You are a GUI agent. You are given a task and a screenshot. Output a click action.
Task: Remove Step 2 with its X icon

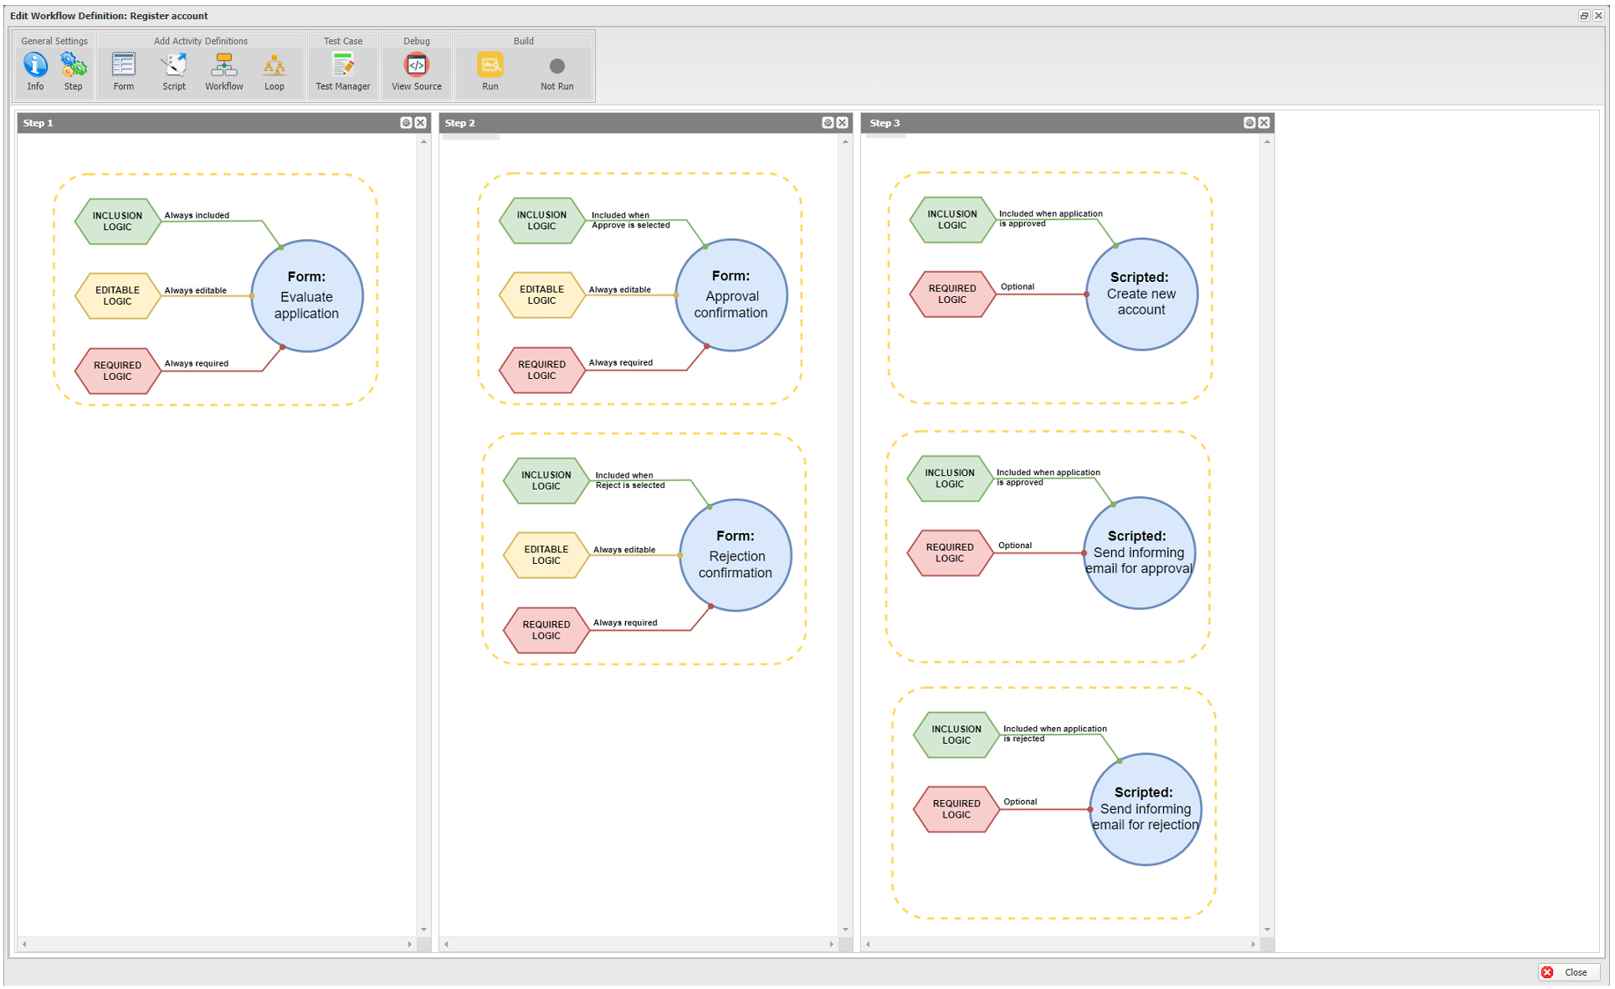[x=843, y=123]
